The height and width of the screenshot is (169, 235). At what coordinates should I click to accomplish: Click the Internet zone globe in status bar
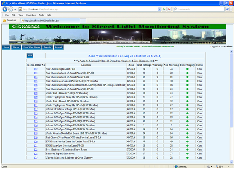(176, 166)
